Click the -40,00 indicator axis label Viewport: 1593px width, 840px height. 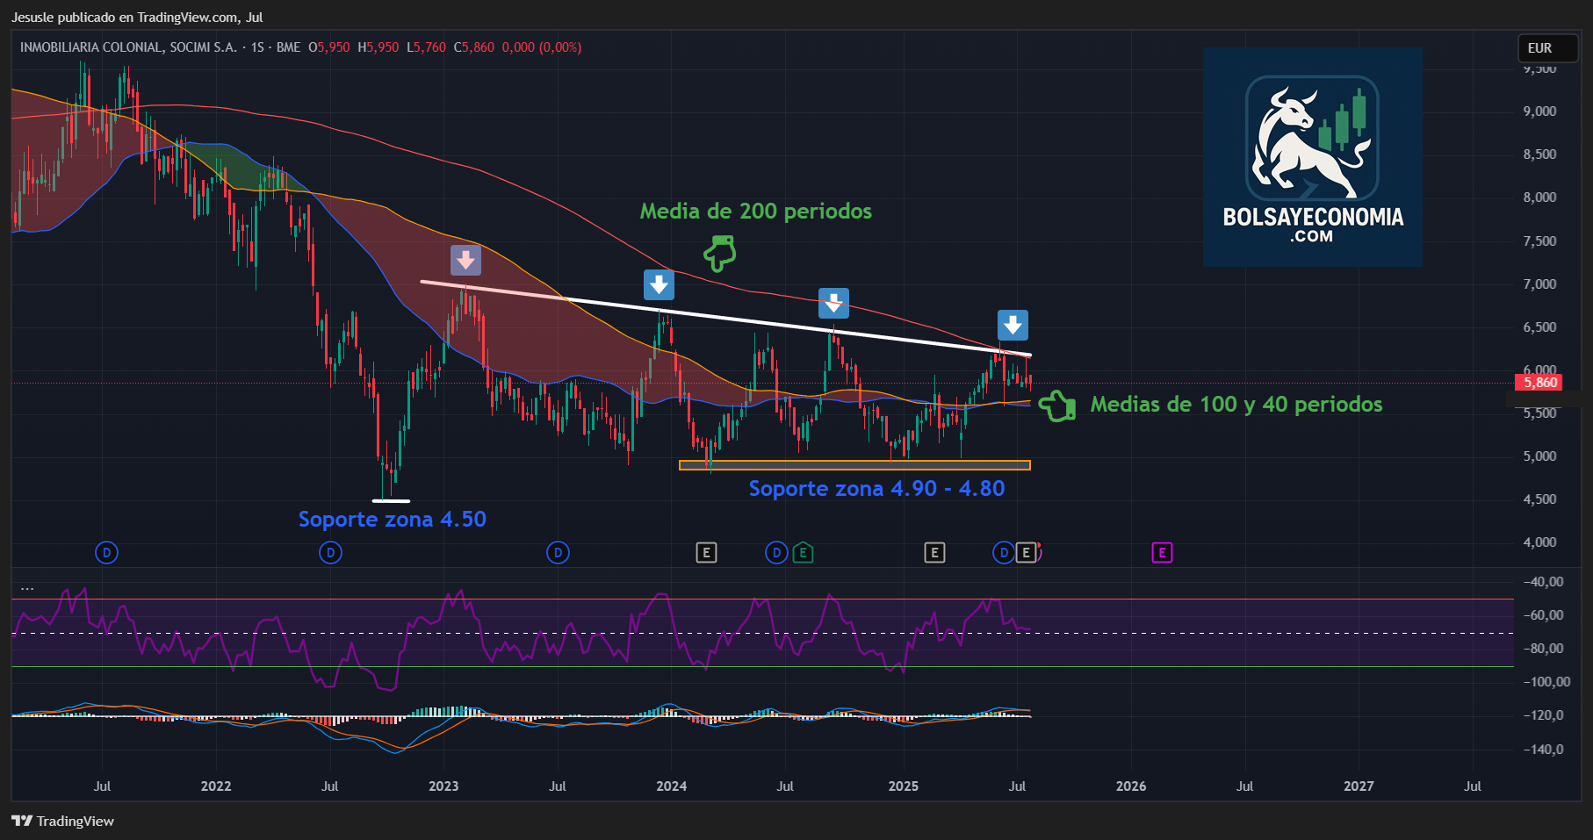pos(1543,582)
